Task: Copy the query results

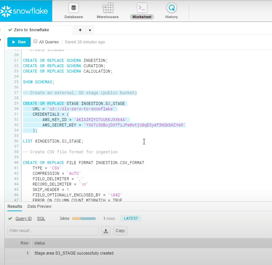Action: click(x=120, y=231)
